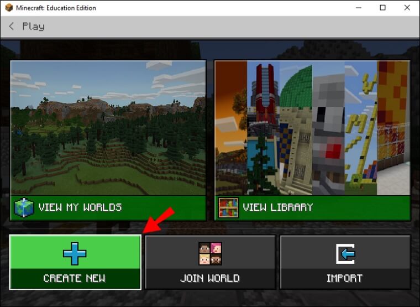Go back using the arrow beside Play
This screenshot has width=420, height=307.
tap(11, 26)
